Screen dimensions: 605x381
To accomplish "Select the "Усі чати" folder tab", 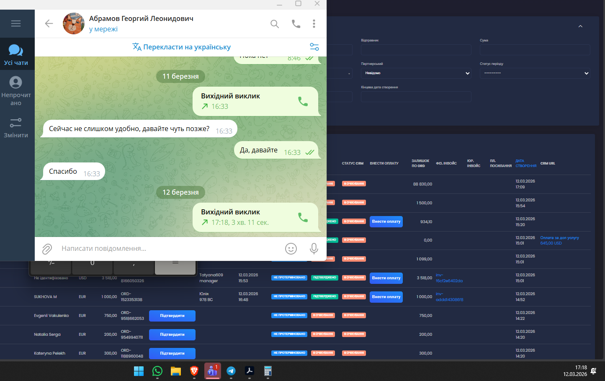I will point(16,54).
